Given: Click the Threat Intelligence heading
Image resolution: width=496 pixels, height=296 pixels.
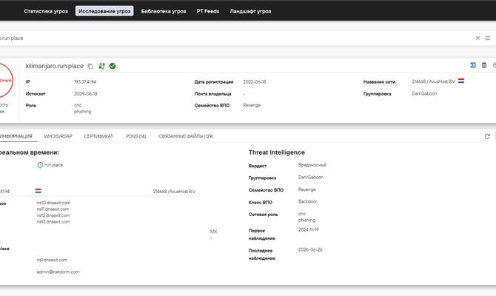Looking at the screenshot, I should pyautogui.click(x=277, y=152).
